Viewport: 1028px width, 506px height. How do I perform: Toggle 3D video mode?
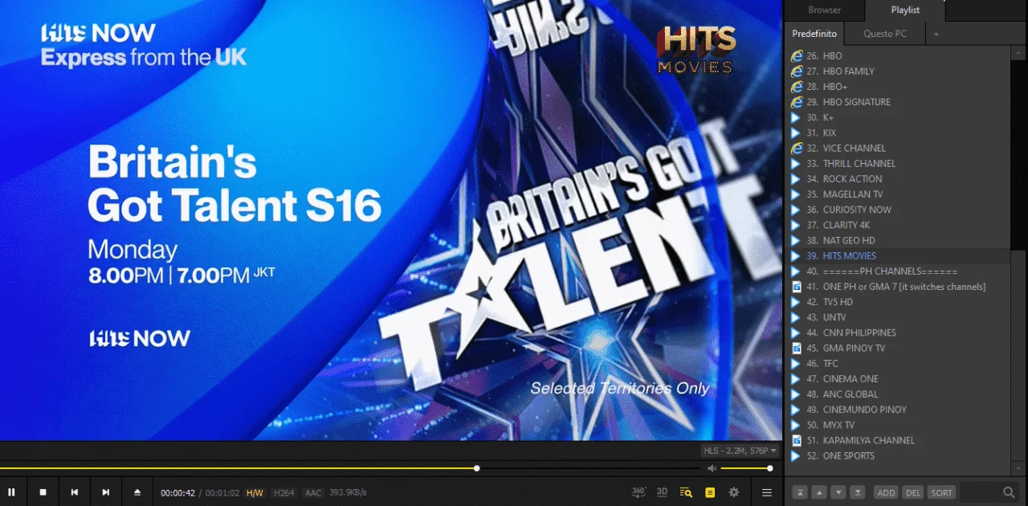tap(663, 492)
